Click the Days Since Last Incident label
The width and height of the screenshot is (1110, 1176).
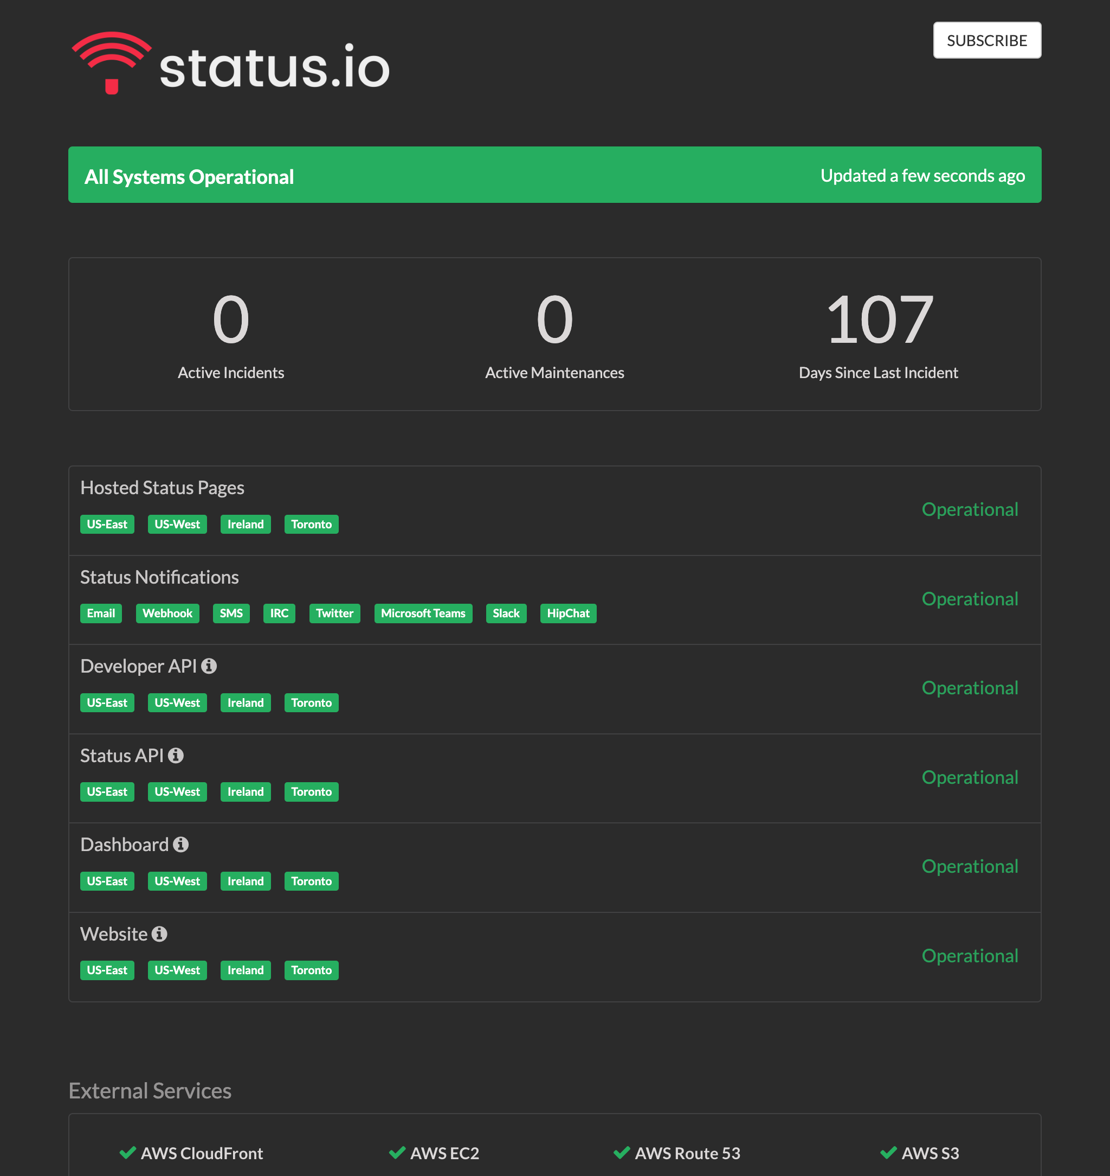879,373
